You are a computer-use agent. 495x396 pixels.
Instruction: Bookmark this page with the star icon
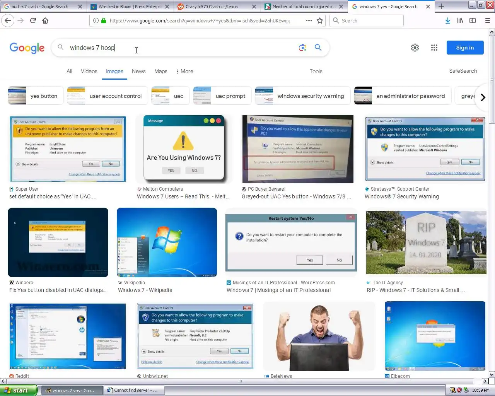coord(320,20)
